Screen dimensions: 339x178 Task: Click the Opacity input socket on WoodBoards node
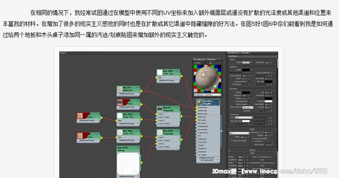click(x=197, y=145)
